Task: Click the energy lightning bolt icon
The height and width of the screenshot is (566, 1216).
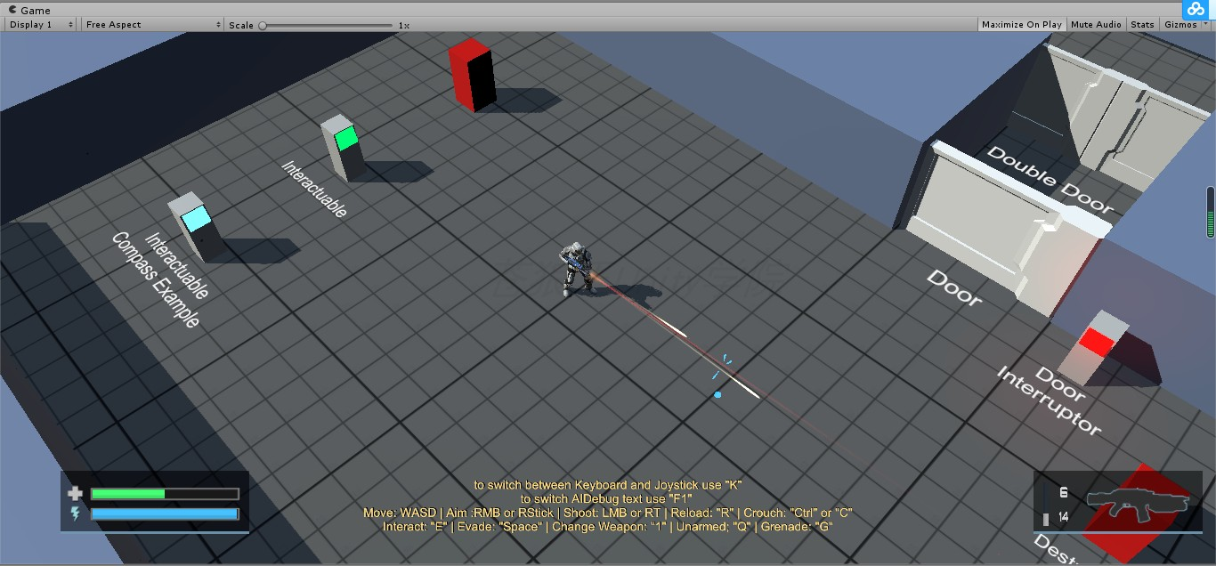Action: coord(75,513)
